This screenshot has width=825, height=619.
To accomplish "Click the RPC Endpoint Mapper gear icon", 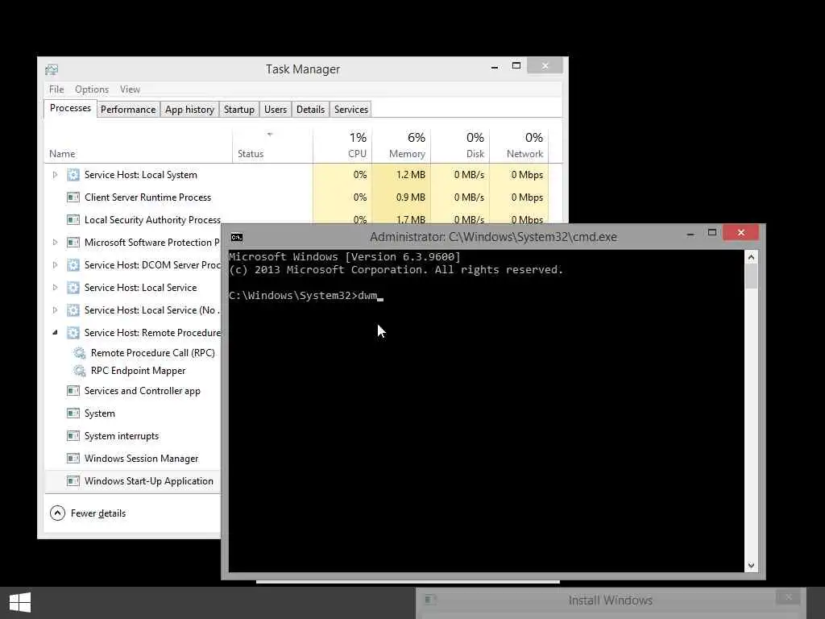I will point(80,371).
